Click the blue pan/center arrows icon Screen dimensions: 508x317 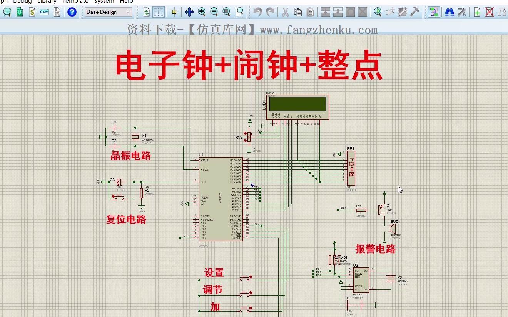(189, 12)
